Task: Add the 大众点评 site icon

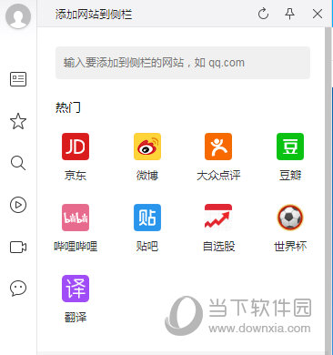Action: tap(218, 147)
